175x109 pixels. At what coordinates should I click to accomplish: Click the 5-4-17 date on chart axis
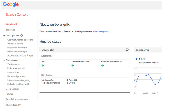[x=145, y=93]
